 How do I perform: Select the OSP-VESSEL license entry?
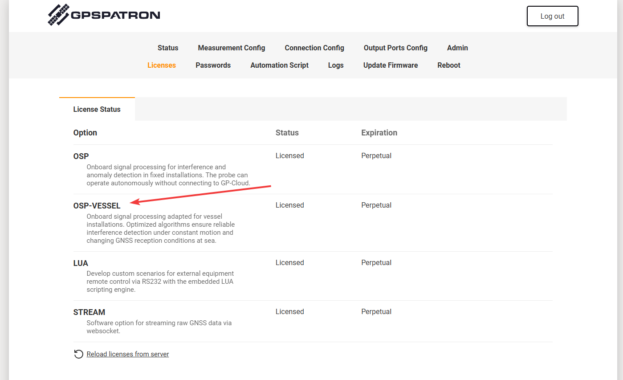click(x=97, y=205)
